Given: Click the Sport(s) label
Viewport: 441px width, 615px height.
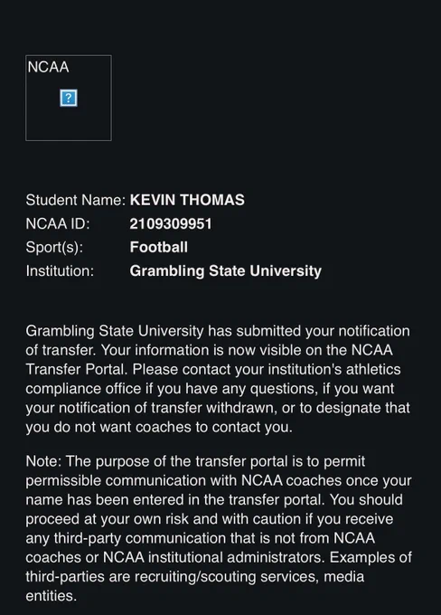Looking at the screenshot, I should (x=54, y=248).
